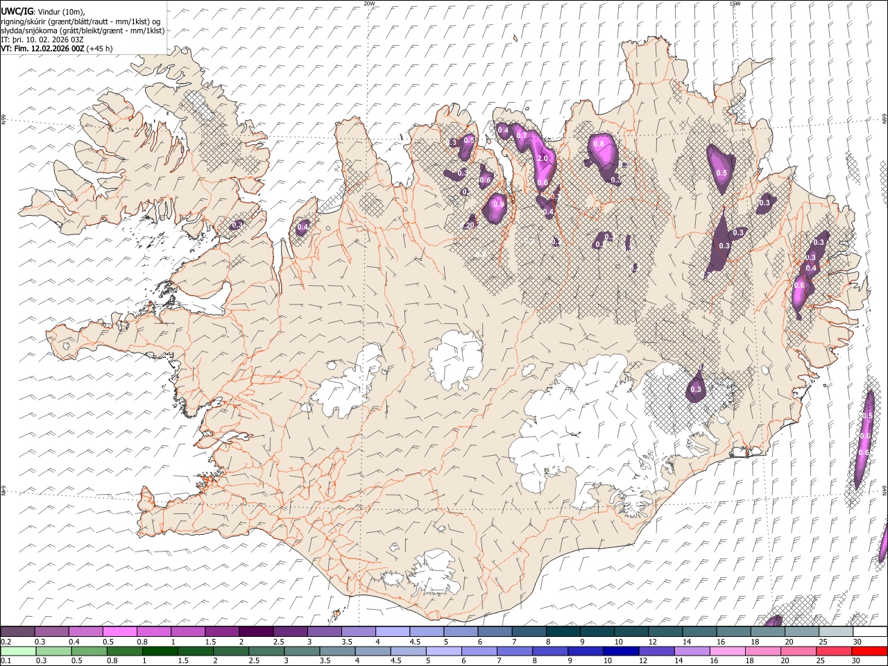Pick the white 30 swatch in upper legend

pos(869,632)
